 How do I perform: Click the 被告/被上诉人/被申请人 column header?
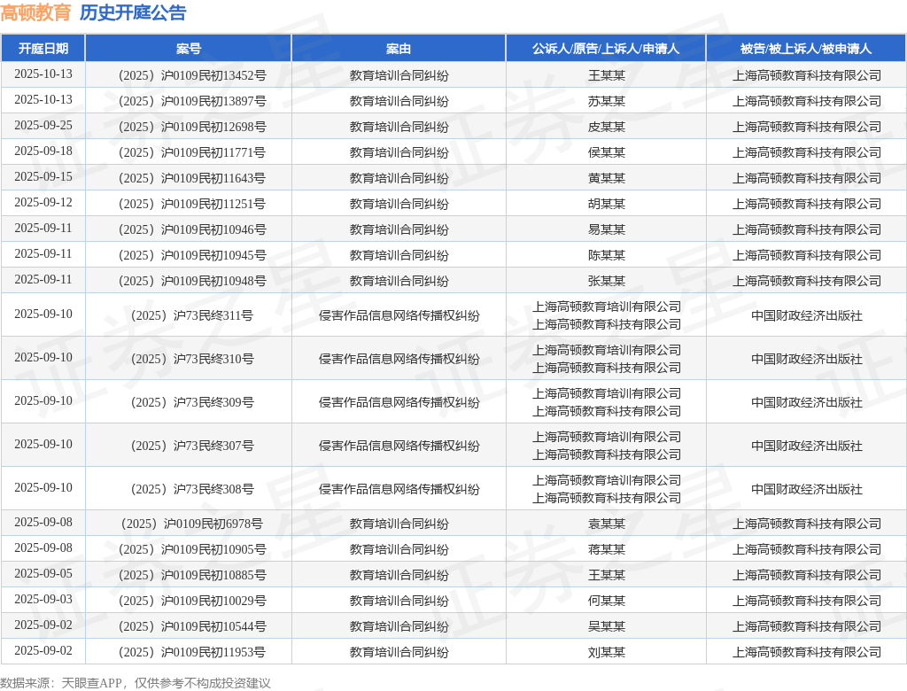pyautogui.click(x=806, y=49)
